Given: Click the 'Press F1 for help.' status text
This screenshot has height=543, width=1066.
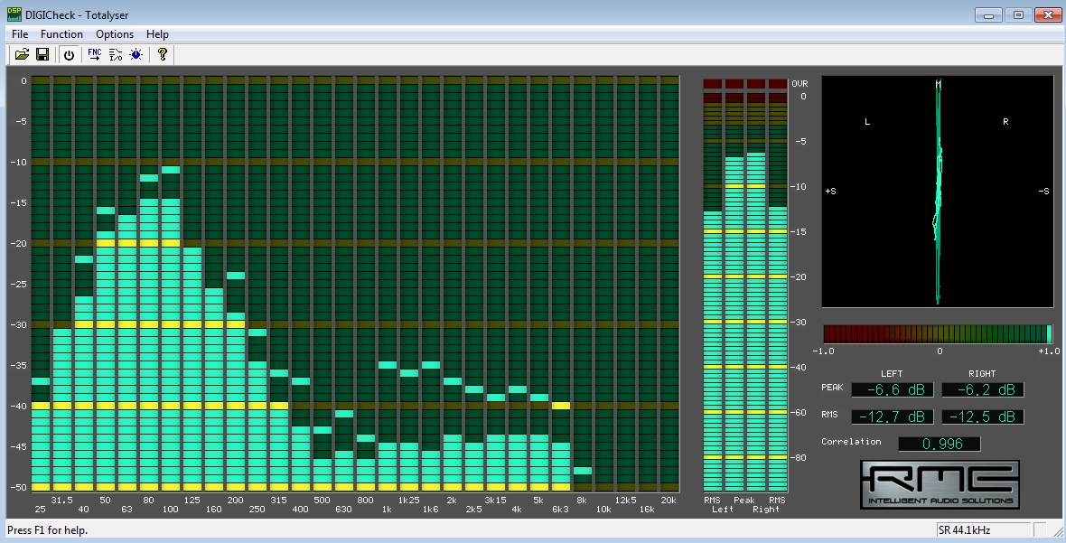Looking at the screenshot, I should tap(48, 530).
